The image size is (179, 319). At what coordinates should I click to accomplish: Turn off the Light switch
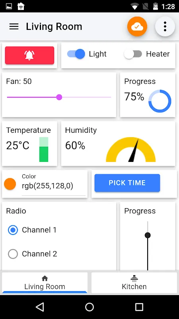tap(76, 54)
